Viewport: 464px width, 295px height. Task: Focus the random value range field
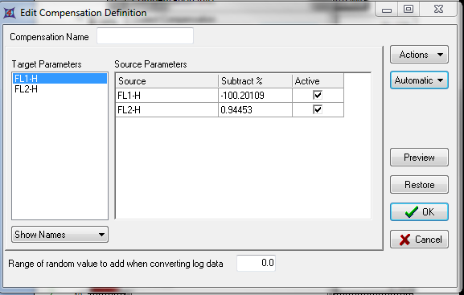[x=256, y=263]
